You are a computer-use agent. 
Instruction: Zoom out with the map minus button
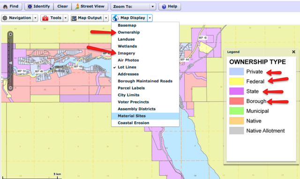click(10, 88)
